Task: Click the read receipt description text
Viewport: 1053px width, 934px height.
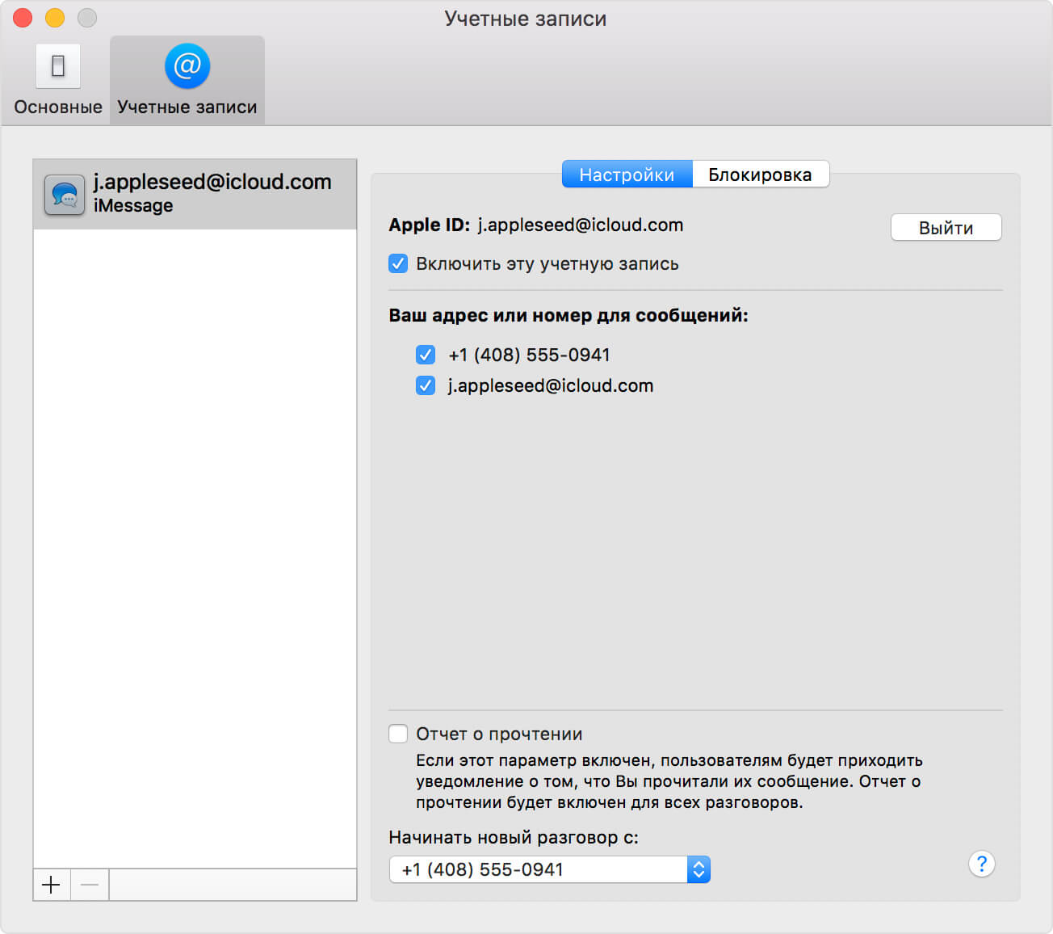Action: tap(669, 781)
